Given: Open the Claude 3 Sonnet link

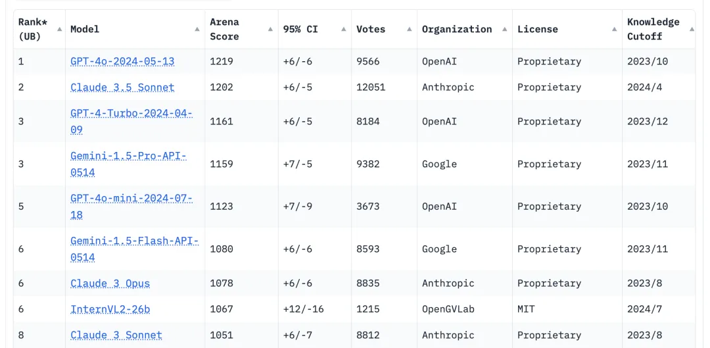Looking at the screenshot, I should (116, 335).
